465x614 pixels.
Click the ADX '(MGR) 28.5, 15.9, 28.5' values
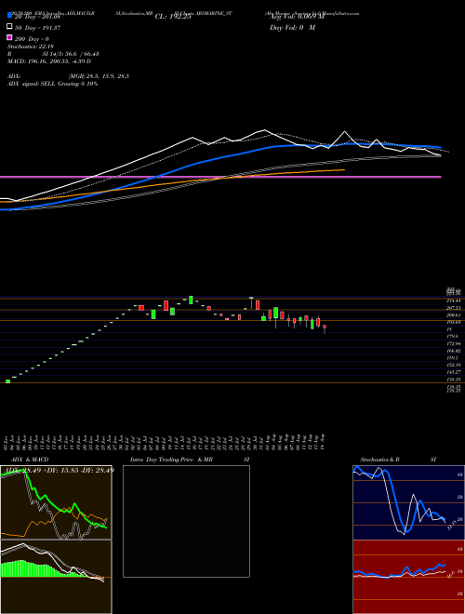(99, 76)
